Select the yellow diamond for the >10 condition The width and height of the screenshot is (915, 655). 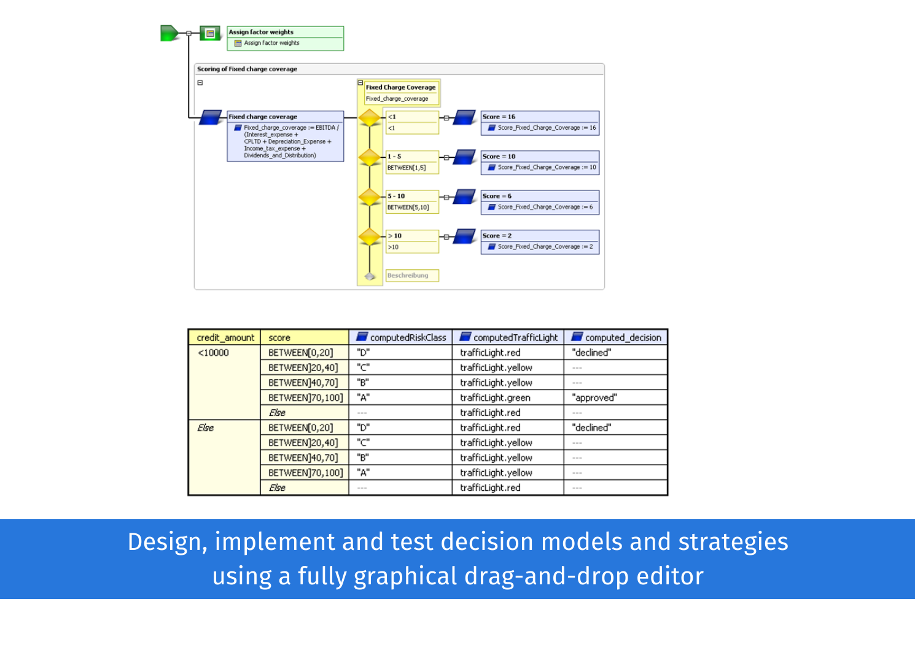370,237
